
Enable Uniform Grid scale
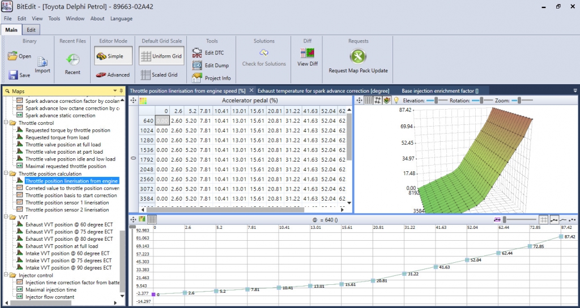click(162, 56)
